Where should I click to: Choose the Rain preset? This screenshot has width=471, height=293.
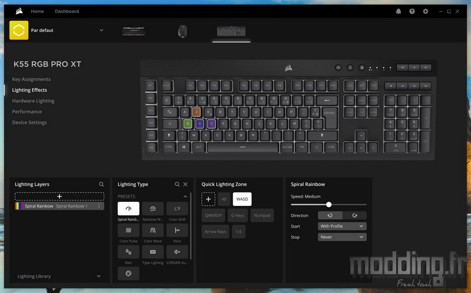click(128, 252)
